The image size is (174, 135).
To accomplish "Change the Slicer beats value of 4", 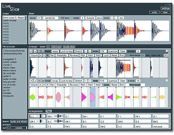I will (82, 18).
